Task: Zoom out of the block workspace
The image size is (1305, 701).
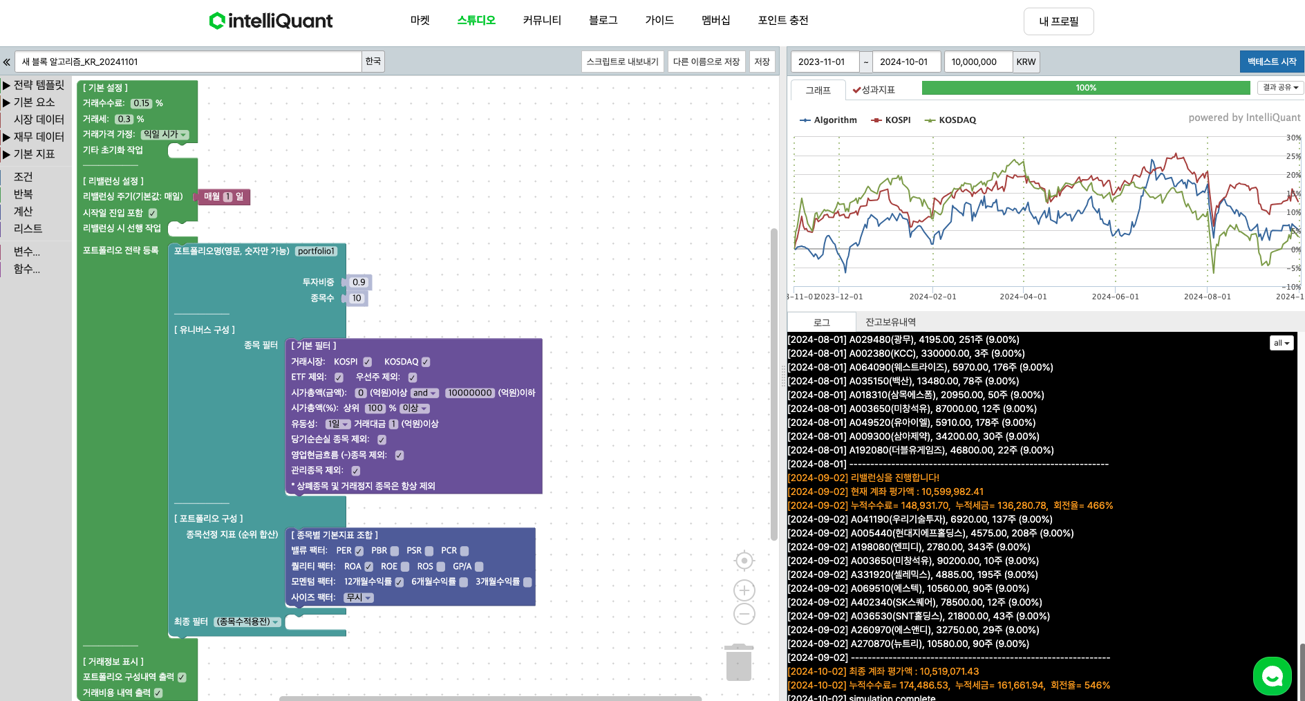Action: coord(744,614)
